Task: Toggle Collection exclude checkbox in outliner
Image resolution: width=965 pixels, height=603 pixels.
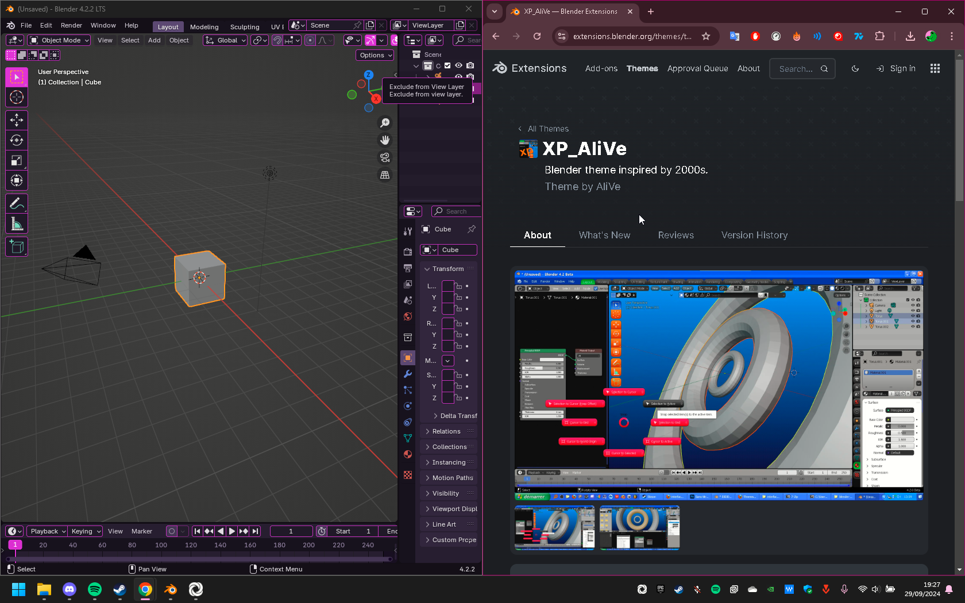Action: pyautogui.click(x=447, y=65)
